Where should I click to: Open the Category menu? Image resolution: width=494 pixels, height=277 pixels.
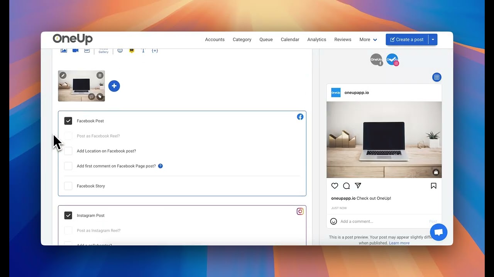242,40
